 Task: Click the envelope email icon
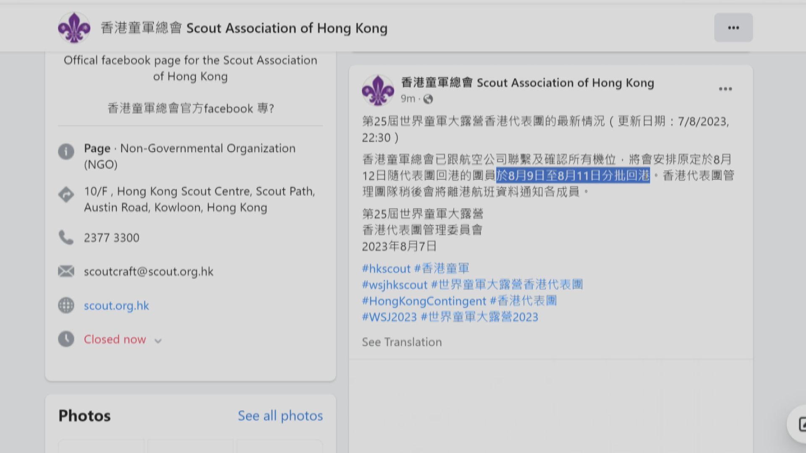tap(66, 271)
